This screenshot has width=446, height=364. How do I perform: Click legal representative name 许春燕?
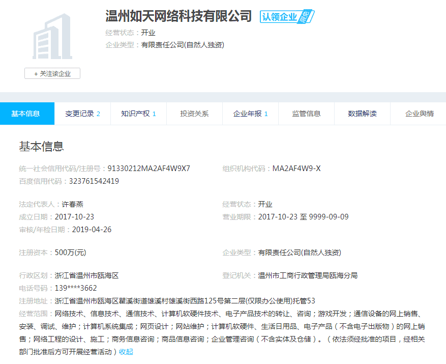pos(73,204)
